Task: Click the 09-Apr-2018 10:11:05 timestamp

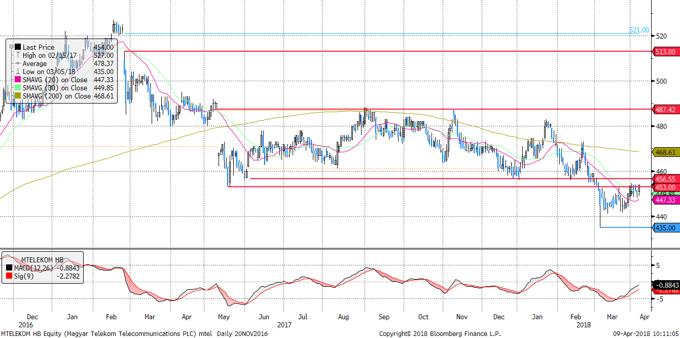Action: click(647, 333)
